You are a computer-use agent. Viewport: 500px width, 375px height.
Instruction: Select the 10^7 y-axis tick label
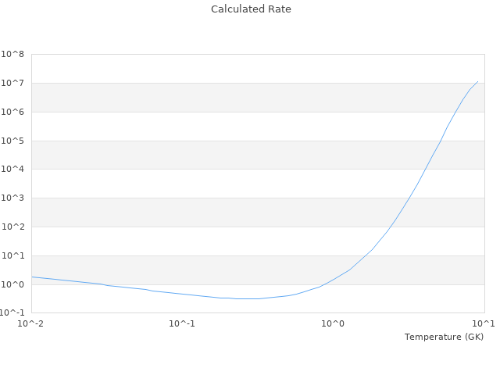(x=13, y=84)
